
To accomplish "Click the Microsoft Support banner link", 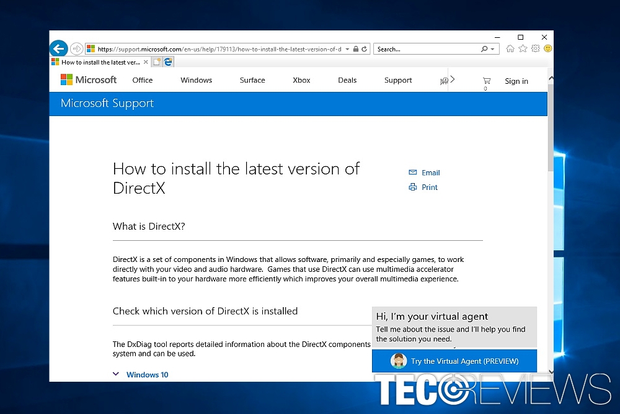I will [107, 103].
